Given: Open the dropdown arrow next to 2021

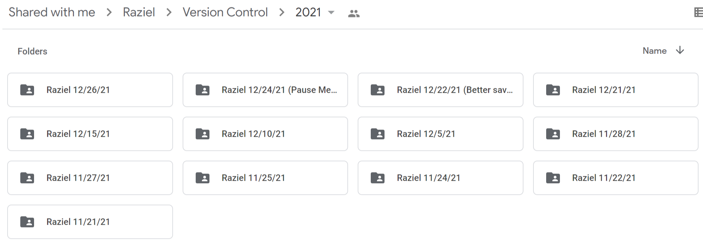Looking at the screenshot, I should 331,12.
